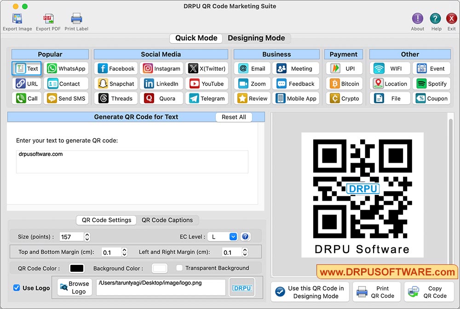Click Browse Logo to choose an image
The width and height of the screenshot is (460, 309).
pos(75,287)
